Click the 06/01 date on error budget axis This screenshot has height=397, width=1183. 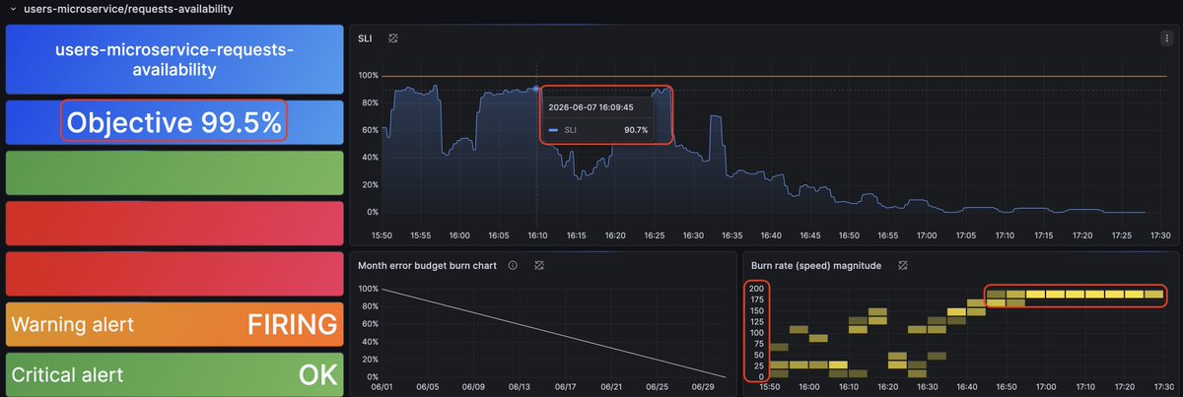[383, 388]
